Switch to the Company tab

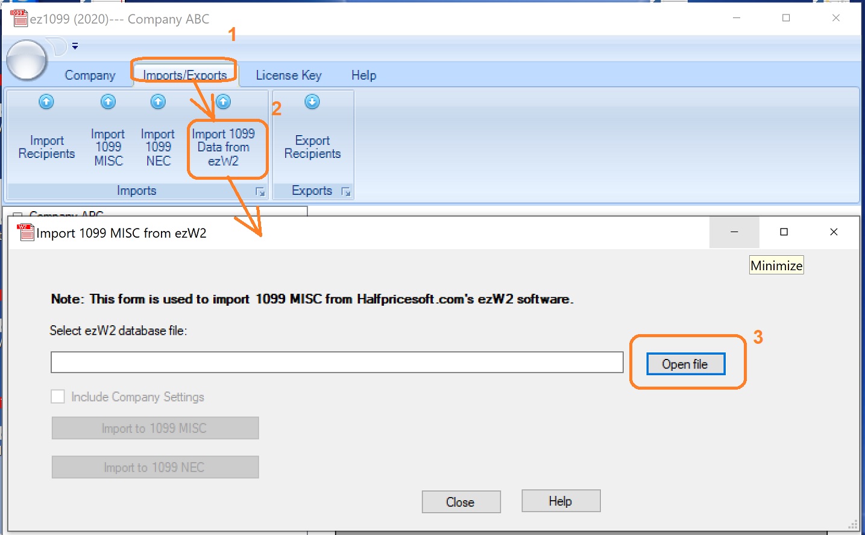pos(90,75)
